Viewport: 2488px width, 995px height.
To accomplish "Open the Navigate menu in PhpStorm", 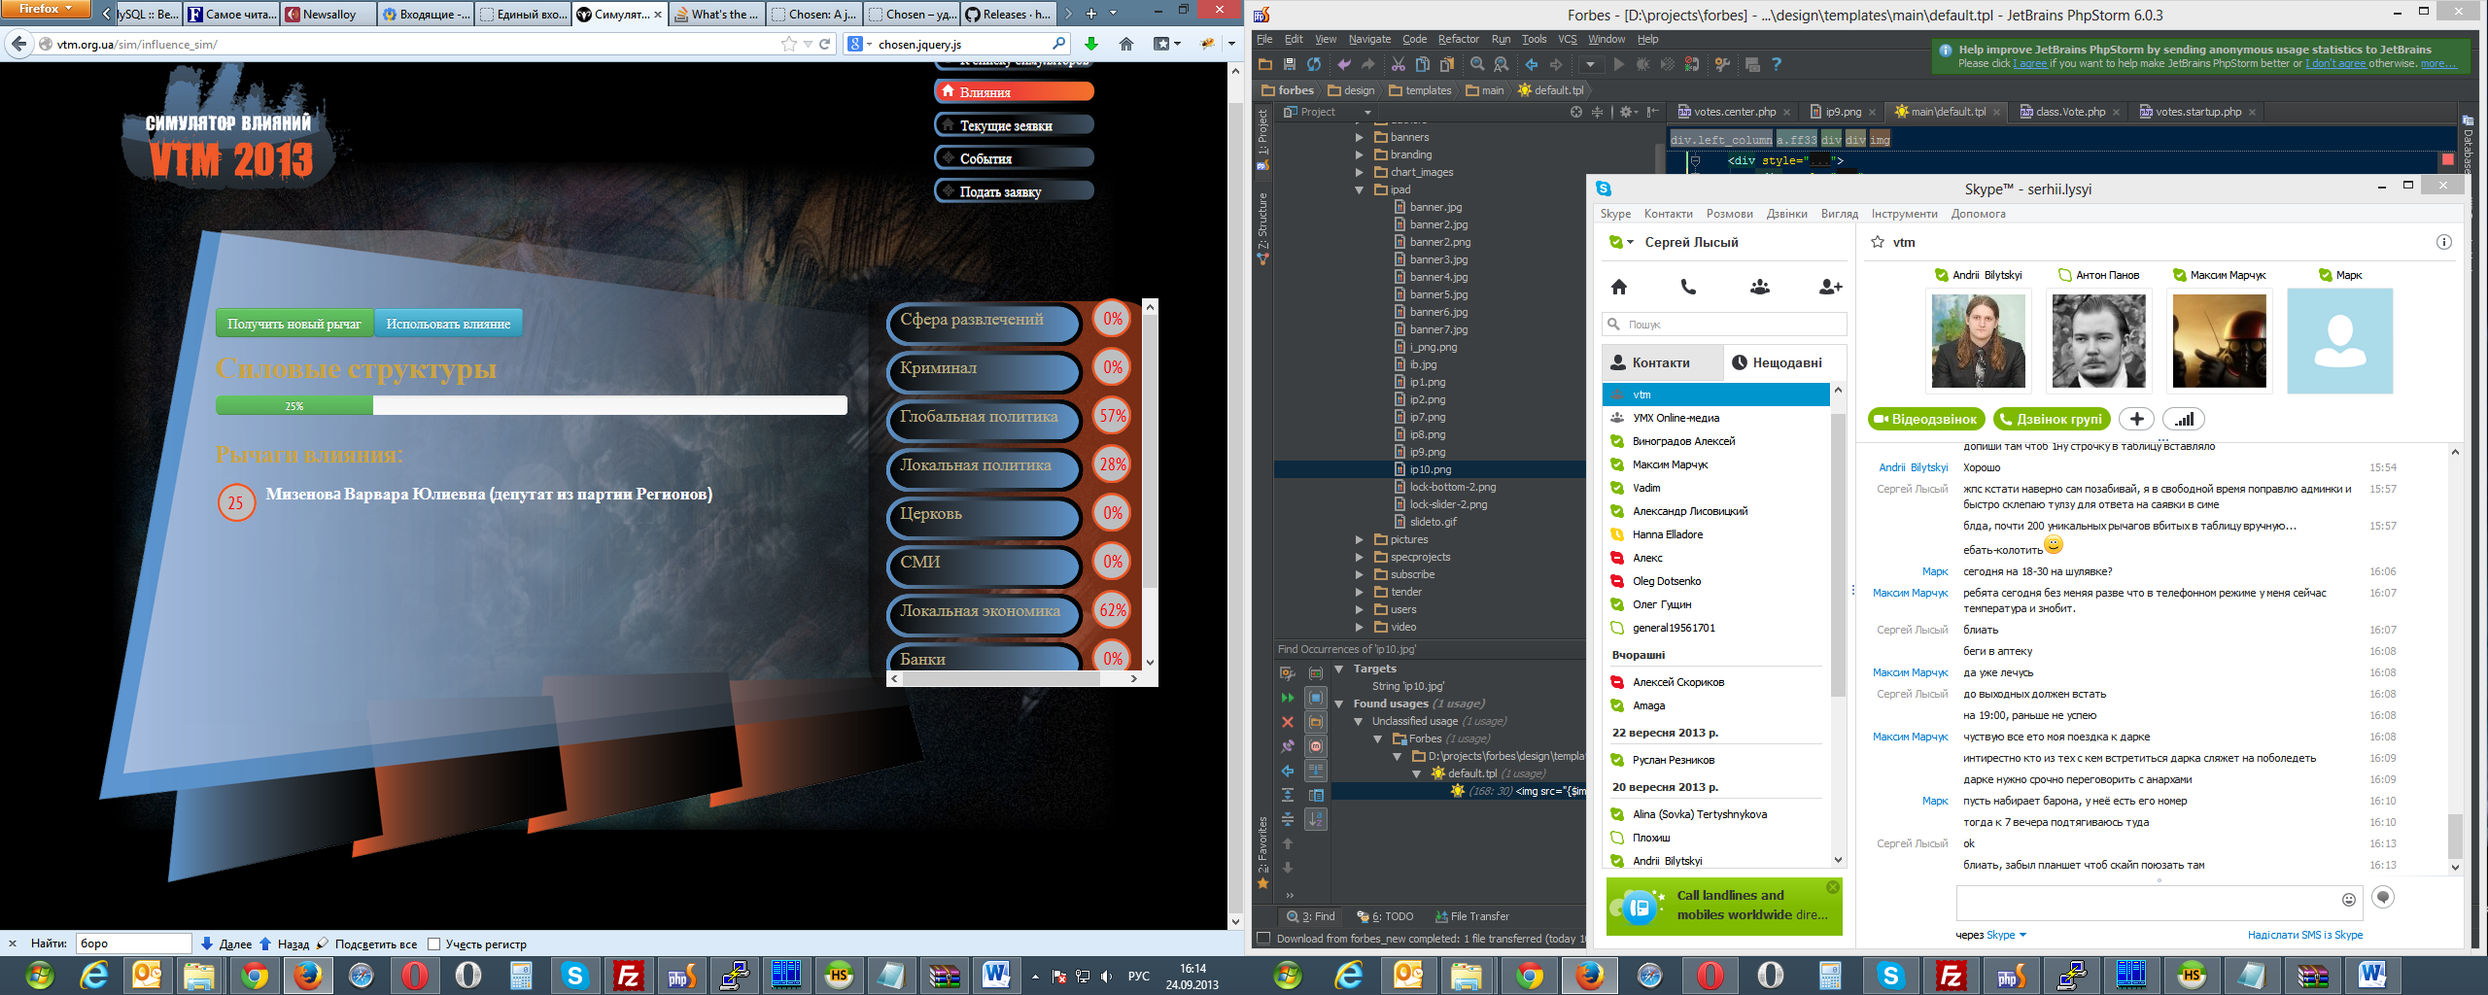I will pos(1369,39).
